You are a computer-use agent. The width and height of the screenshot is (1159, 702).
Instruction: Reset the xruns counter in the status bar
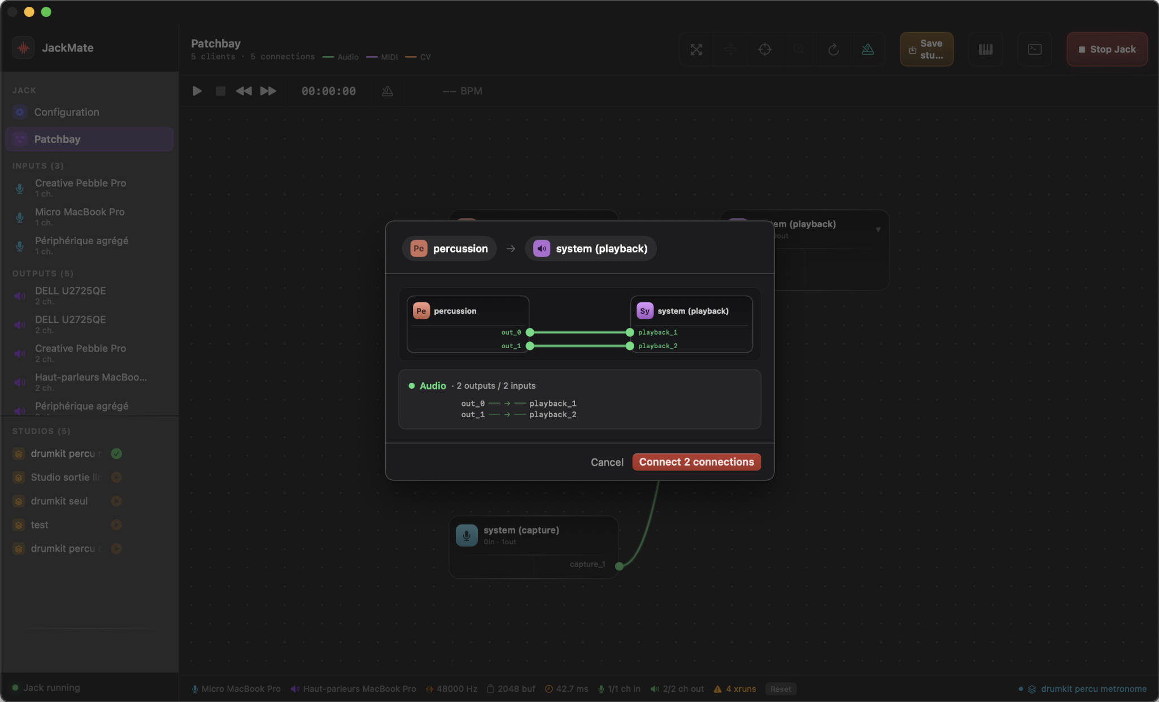pyautogui.click(x=781, y=688)
